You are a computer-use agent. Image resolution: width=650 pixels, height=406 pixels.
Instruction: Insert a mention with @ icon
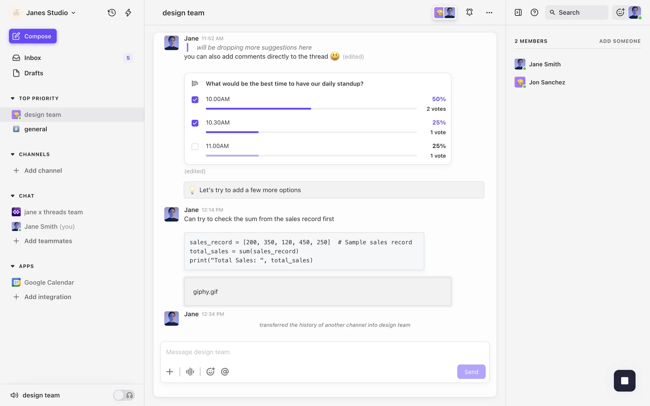coord(225,372)
